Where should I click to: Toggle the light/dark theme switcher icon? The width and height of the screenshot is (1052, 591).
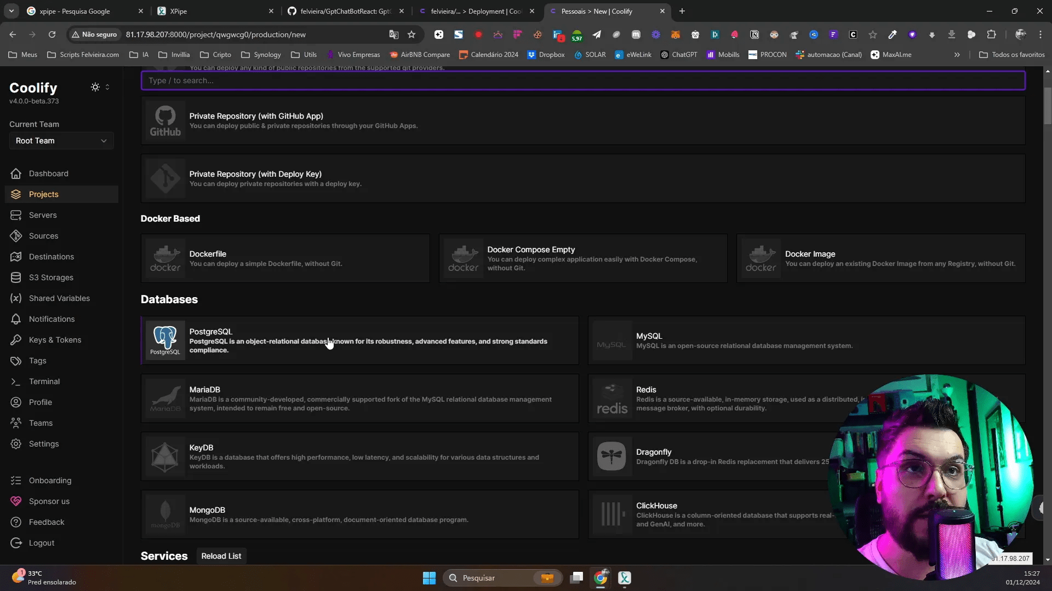[x=95, y=87]
